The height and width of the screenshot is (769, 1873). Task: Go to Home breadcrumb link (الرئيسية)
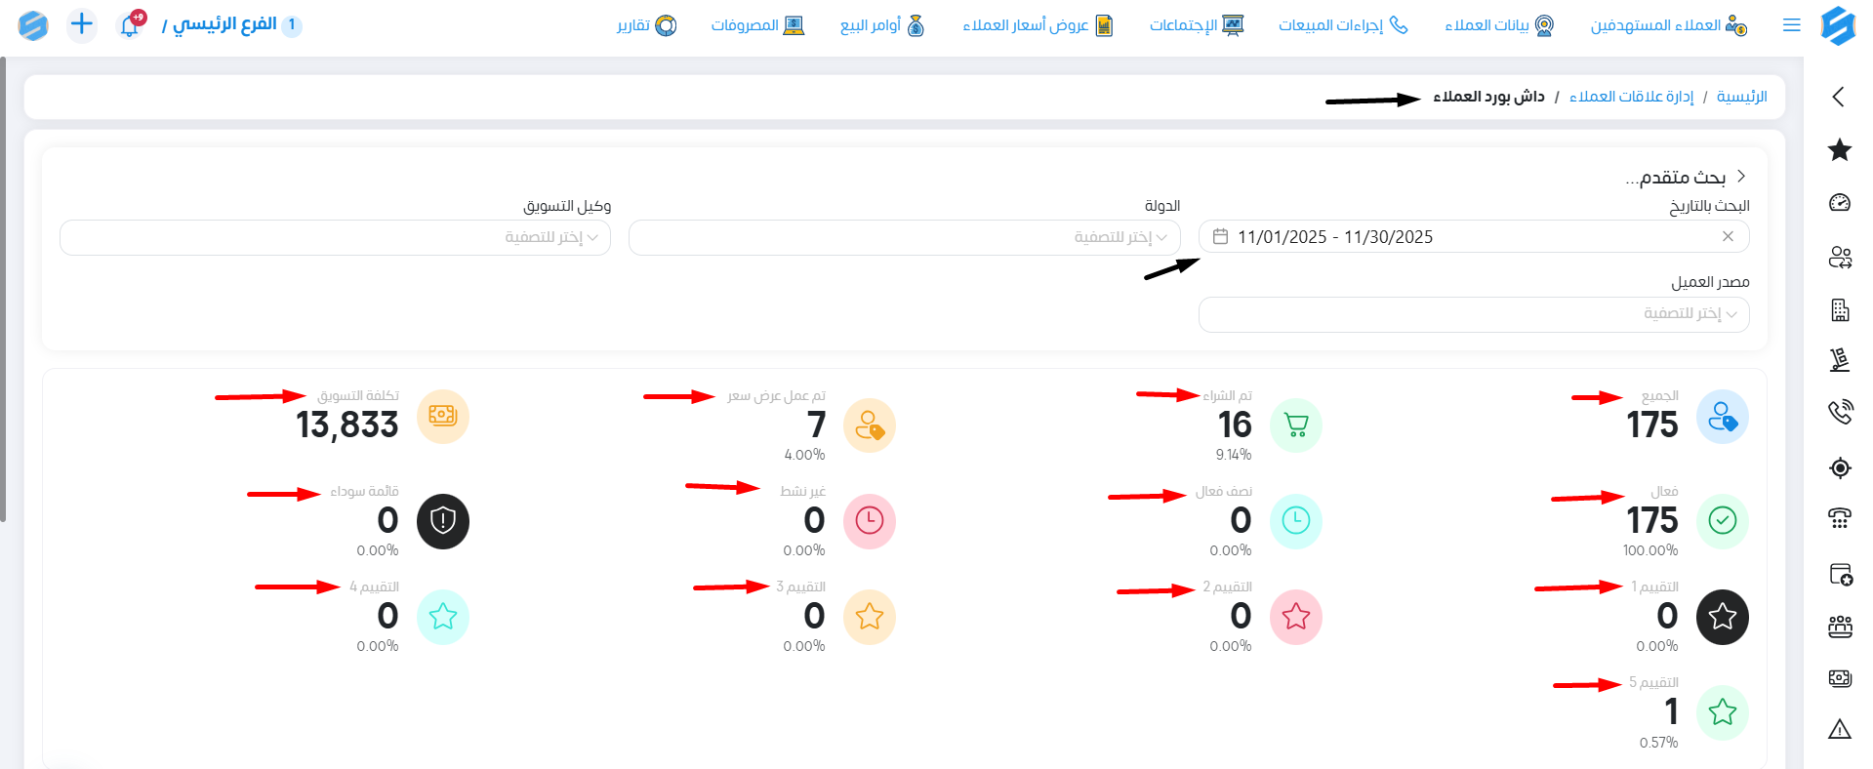point(1741,97)
